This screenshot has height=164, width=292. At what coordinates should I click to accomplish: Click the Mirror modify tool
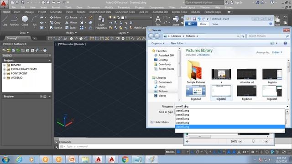coord(71,22)
